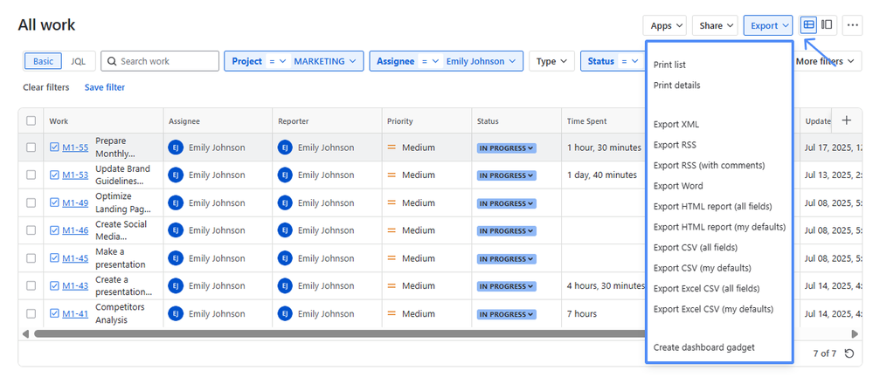The width and height of the screenshot is (873, 384).
Task: Select checkbox for work item M1-49
Action: (x=31, y=202)
